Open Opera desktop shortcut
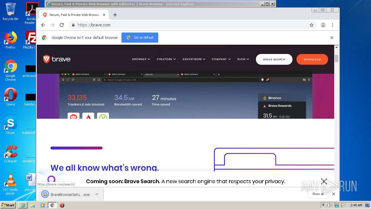371x209 pixels. tap(10, 97)
